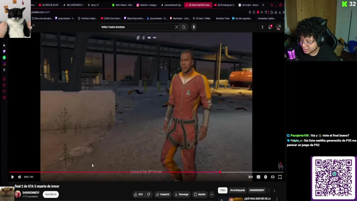Dislike the video
The image size is (357, 201).
(148, 194)
